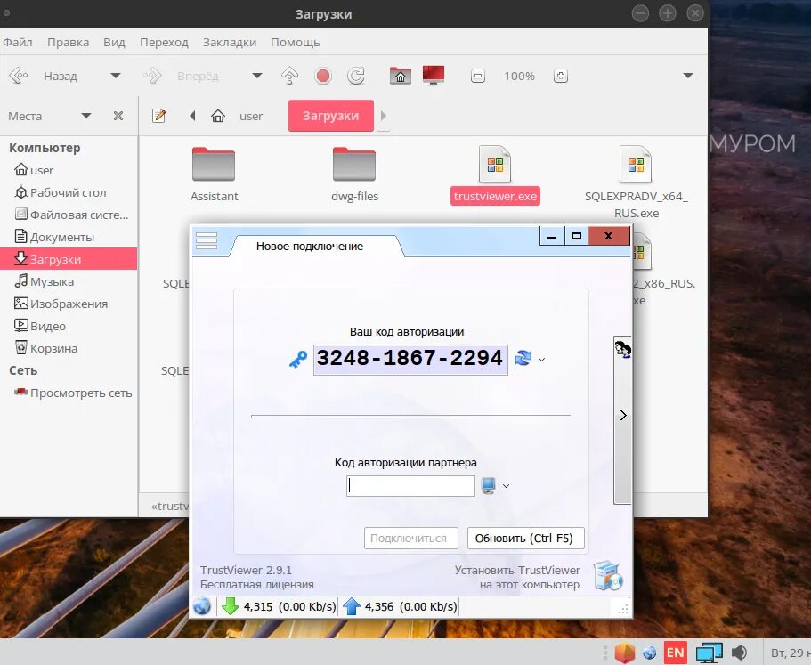Screen dimensions: 811x665
Task: Select Файловая система in the sidebar
Action: 69,215
